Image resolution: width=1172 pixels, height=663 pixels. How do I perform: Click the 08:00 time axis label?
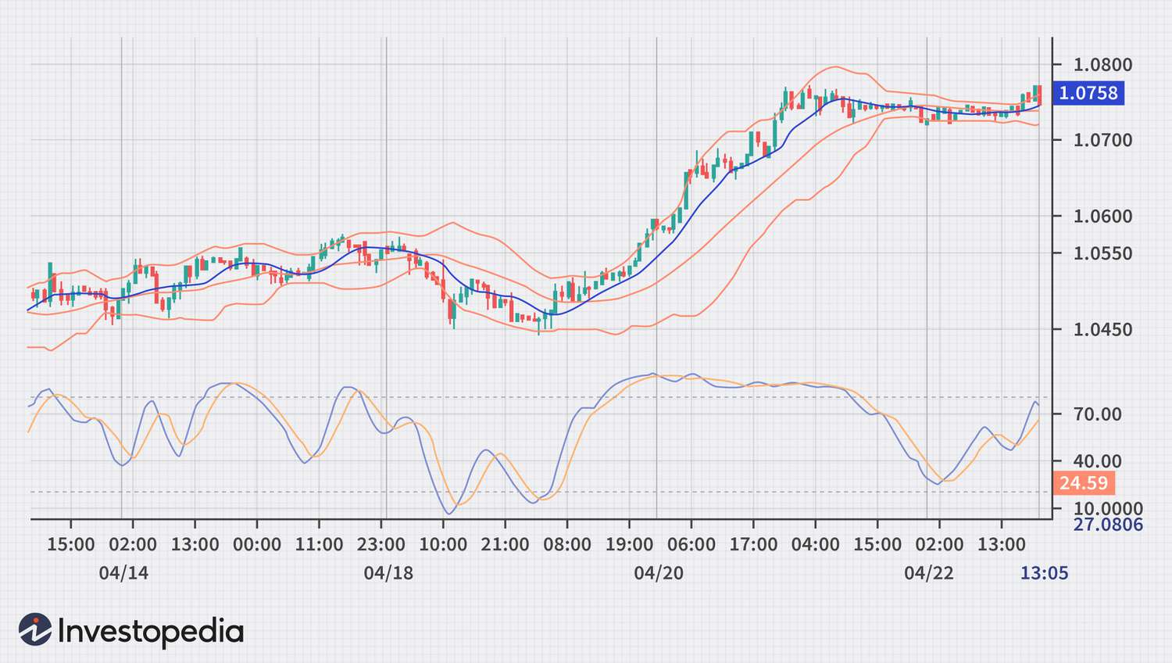(567, 544)
